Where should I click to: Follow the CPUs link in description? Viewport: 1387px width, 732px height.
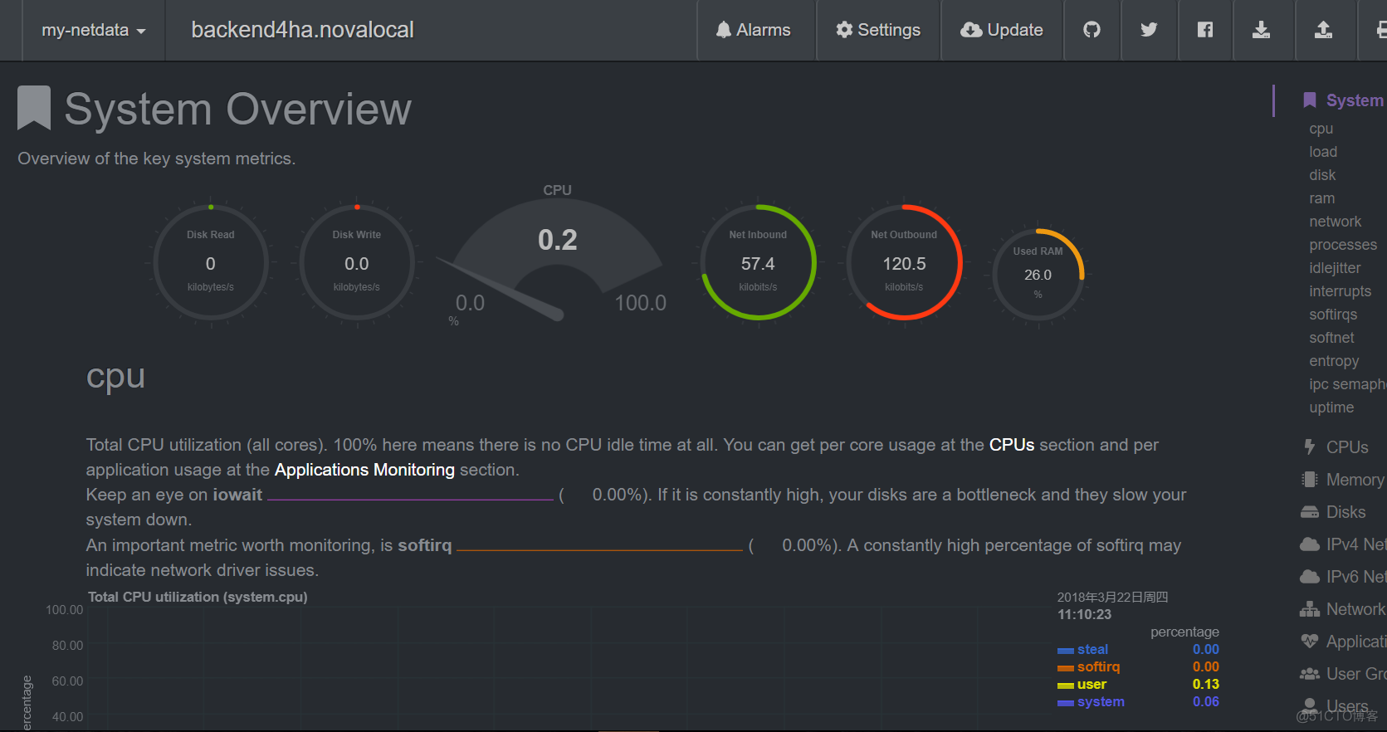(1012, 445)
